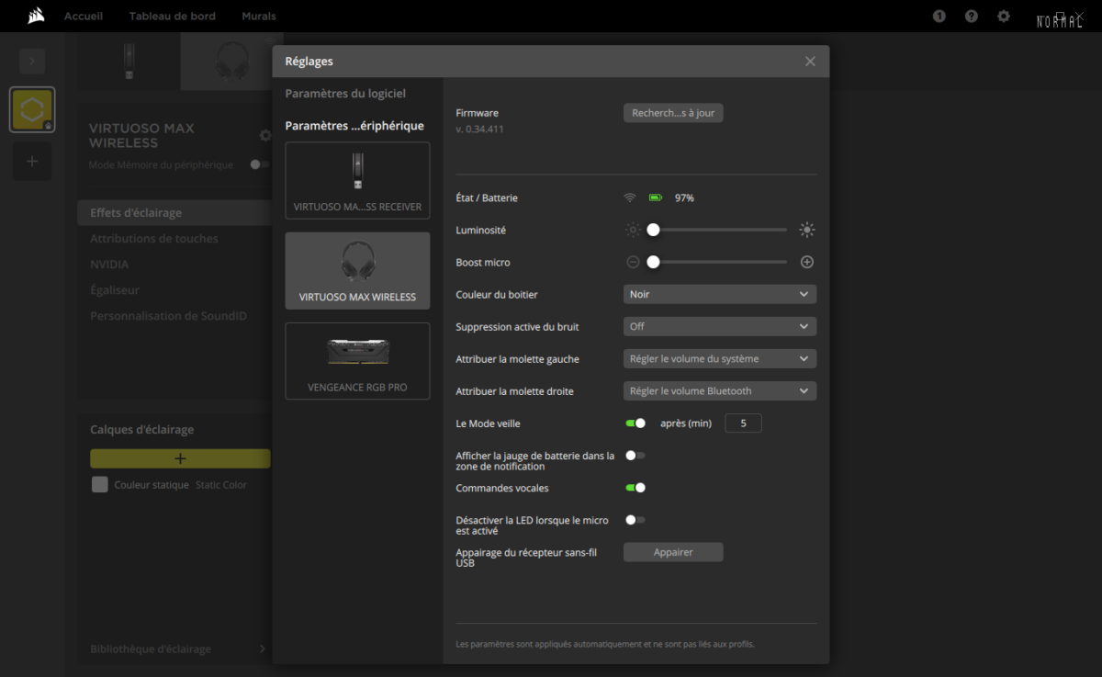Click the wireless signal icon next to État / Batterie

coord(629,197)
